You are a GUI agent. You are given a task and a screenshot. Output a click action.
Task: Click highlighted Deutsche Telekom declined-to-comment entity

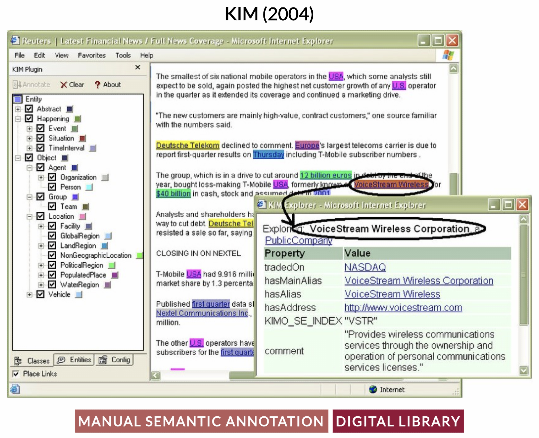[x=188, y=145]
